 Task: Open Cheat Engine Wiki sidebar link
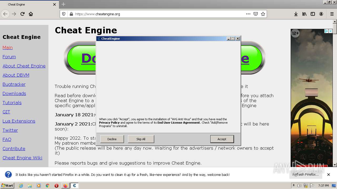click(22, 158)
